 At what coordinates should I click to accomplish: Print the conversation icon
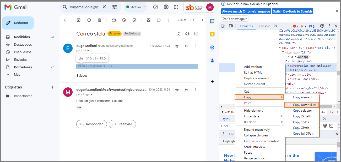pos(187,34)
